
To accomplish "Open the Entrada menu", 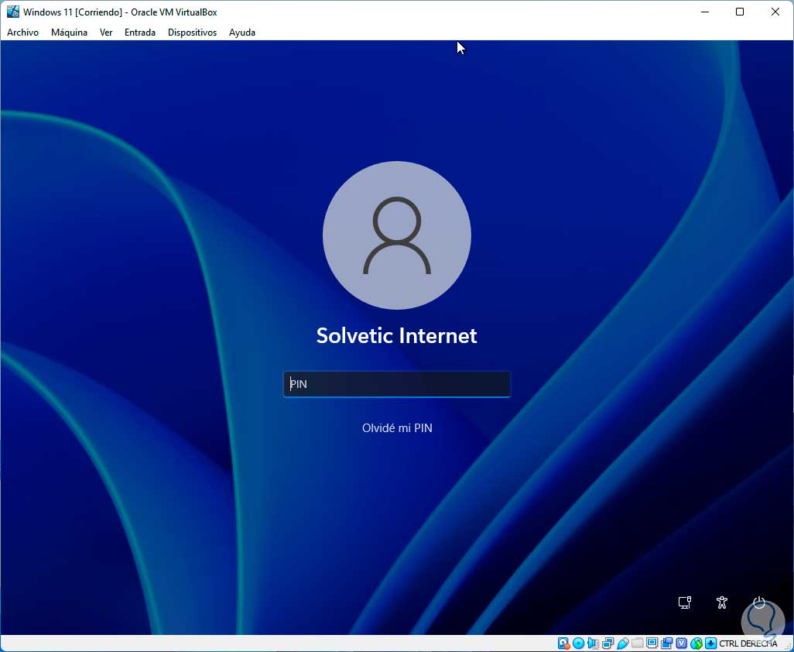I will pos(140,33).
